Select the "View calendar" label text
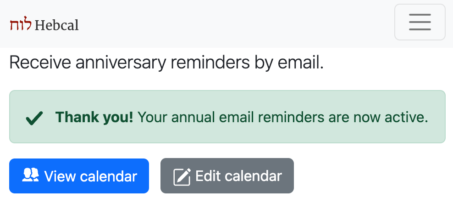Screen dimensions: 453x215 (90, 176)
